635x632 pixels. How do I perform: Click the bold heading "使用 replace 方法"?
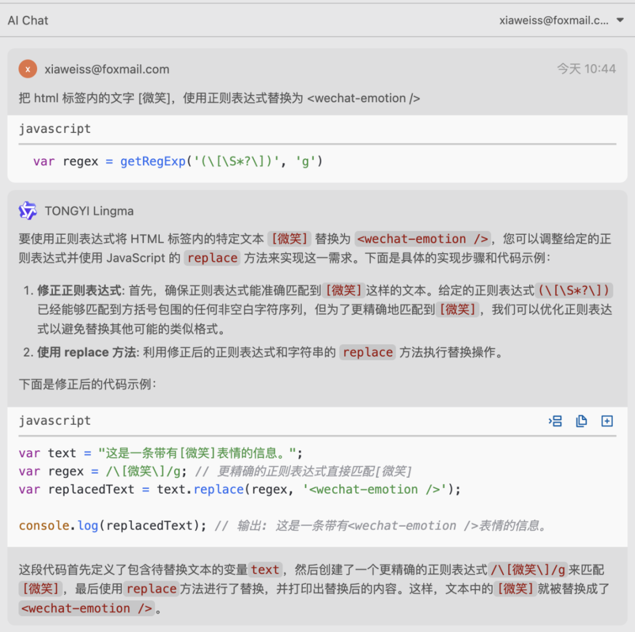coord(86,352)
